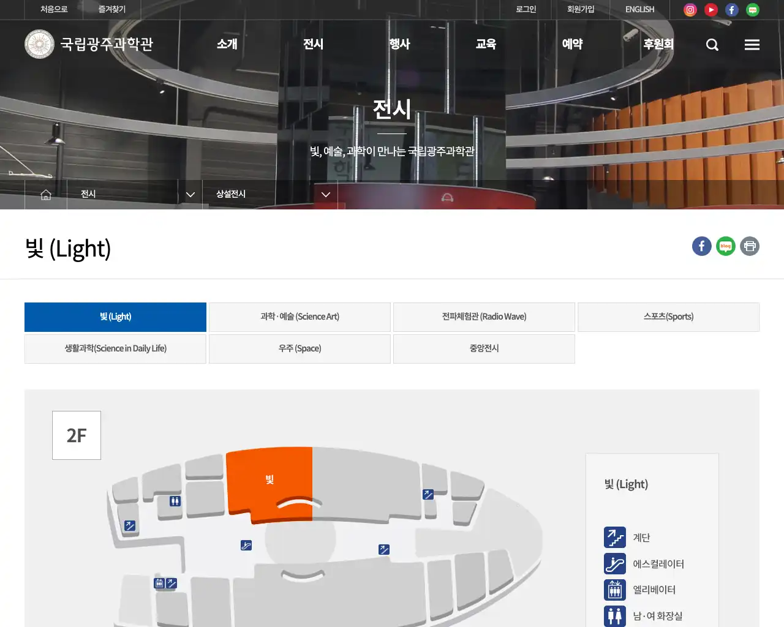Open the hamburger menu icon
784x627 pixels.
click(x=752, y=45)
